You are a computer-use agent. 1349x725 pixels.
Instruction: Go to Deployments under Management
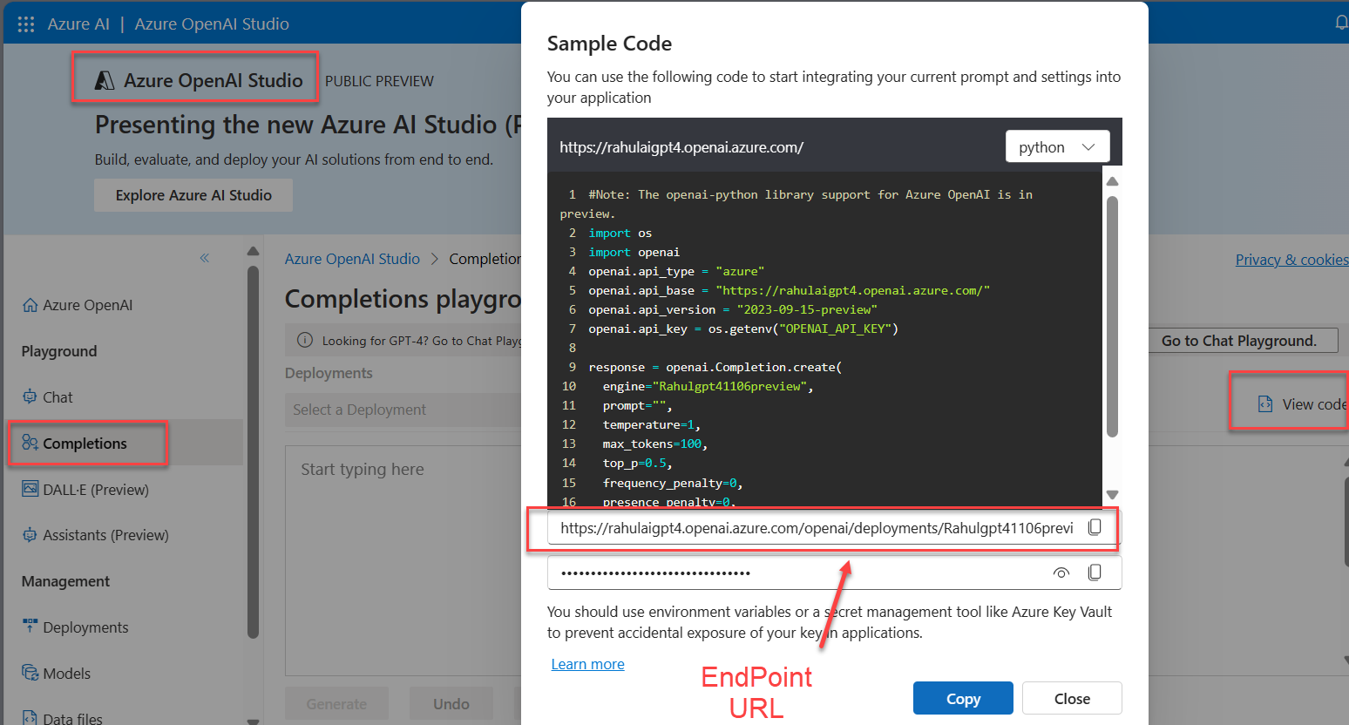point(75,627)
